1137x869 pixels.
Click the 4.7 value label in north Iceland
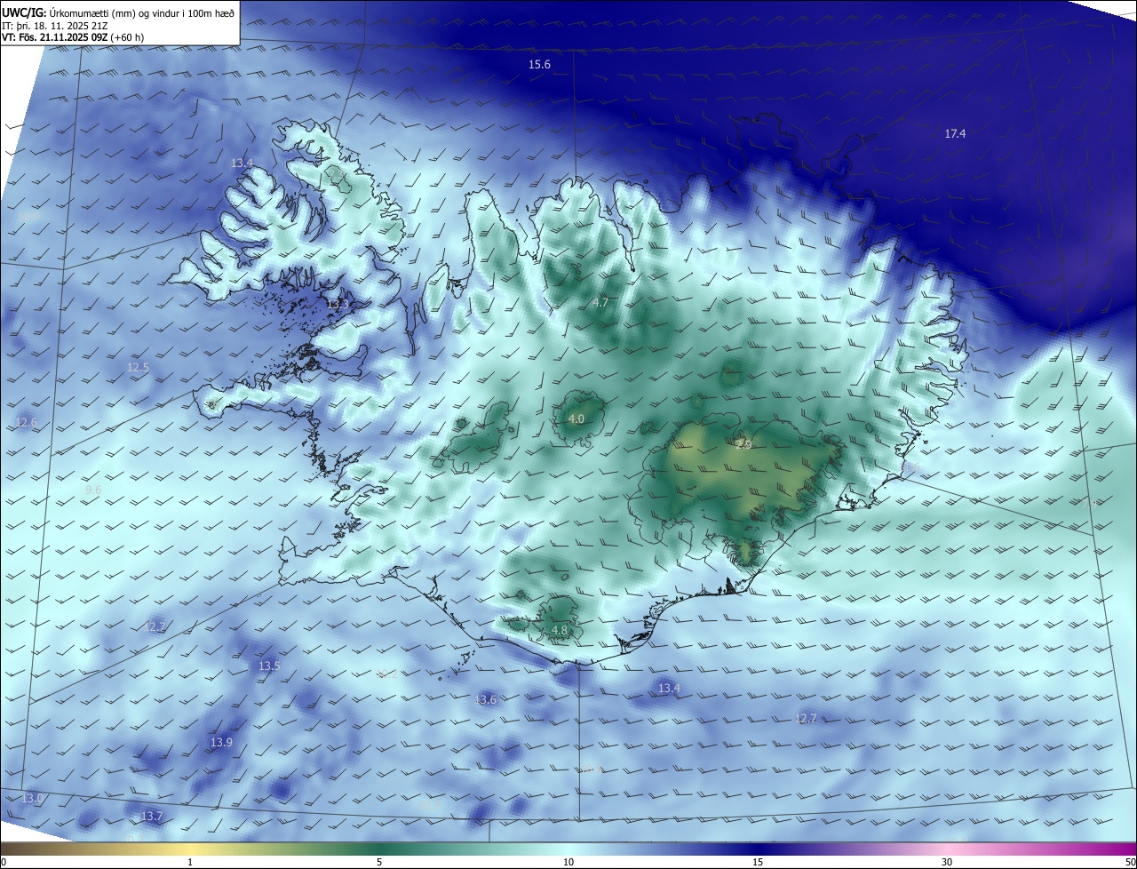[x=600, y=302]
